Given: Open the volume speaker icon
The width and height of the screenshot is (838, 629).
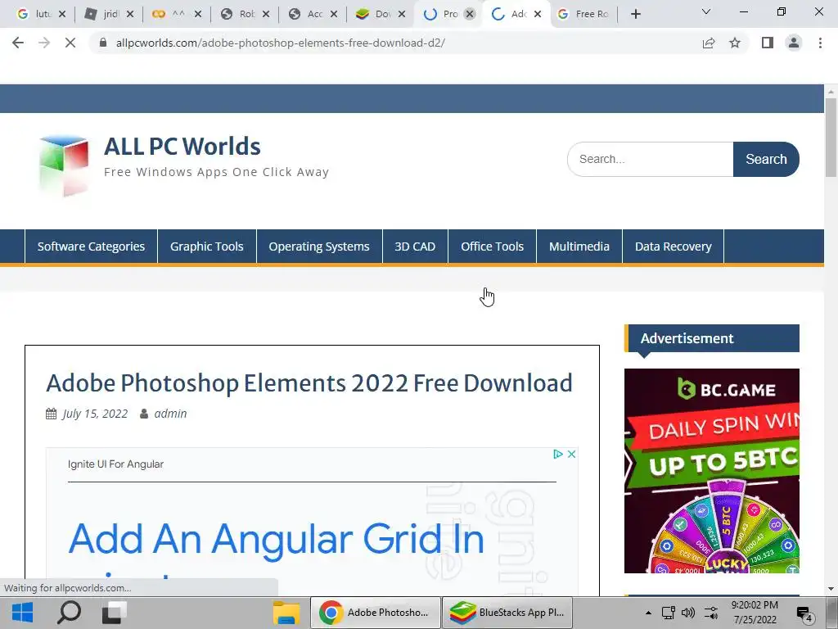Looking at the screenshot, I should point(688,613).
